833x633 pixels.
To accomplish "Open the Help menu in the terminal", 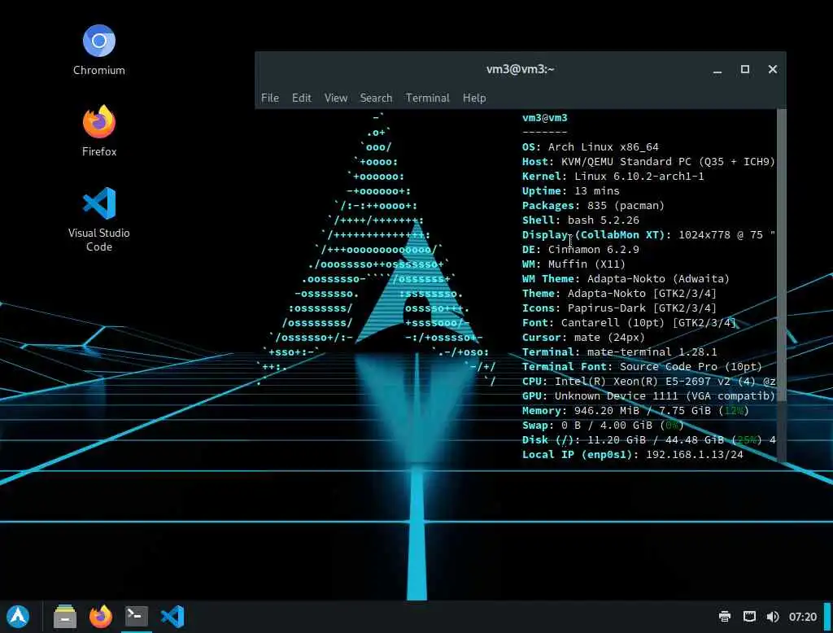I will coord(474,98).
